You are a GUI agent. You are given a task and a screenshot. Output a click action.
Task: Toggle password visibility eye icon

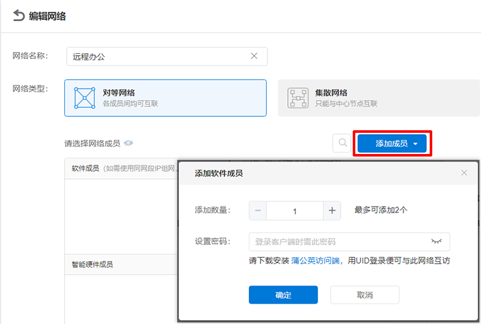(436, 241)
